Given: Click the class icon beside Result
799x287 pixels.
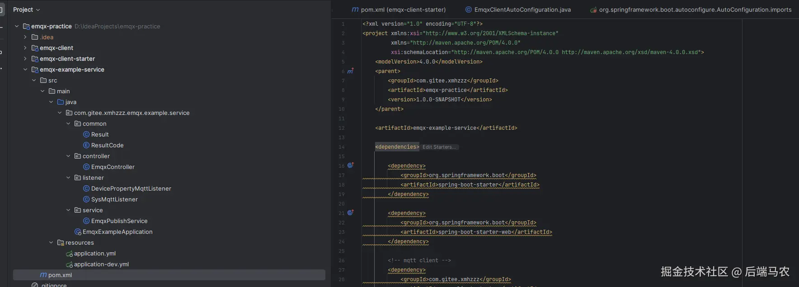Looking at the screenshot, I should (x=86, y=134).
